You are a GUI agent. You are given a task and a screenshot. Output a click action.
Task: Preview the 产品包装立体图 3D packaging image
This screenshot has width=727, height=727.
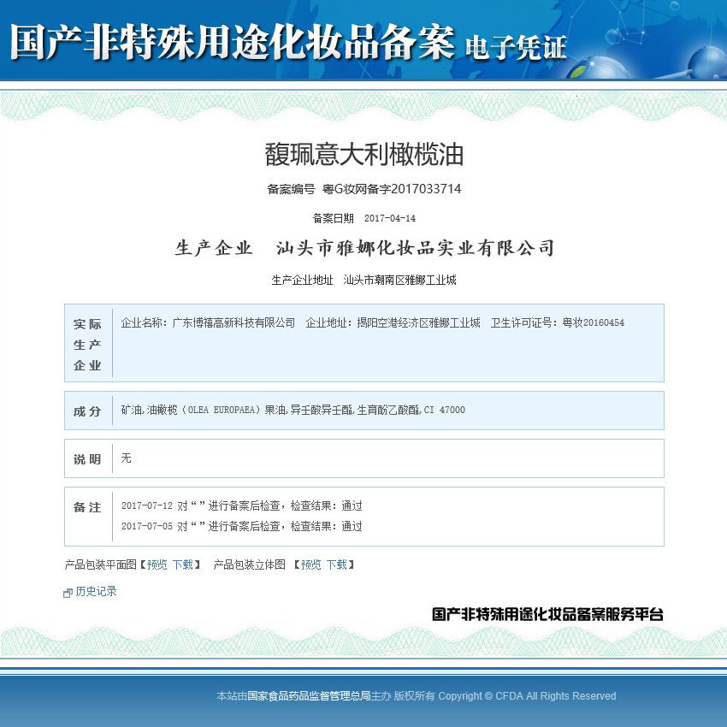point(310,564)
